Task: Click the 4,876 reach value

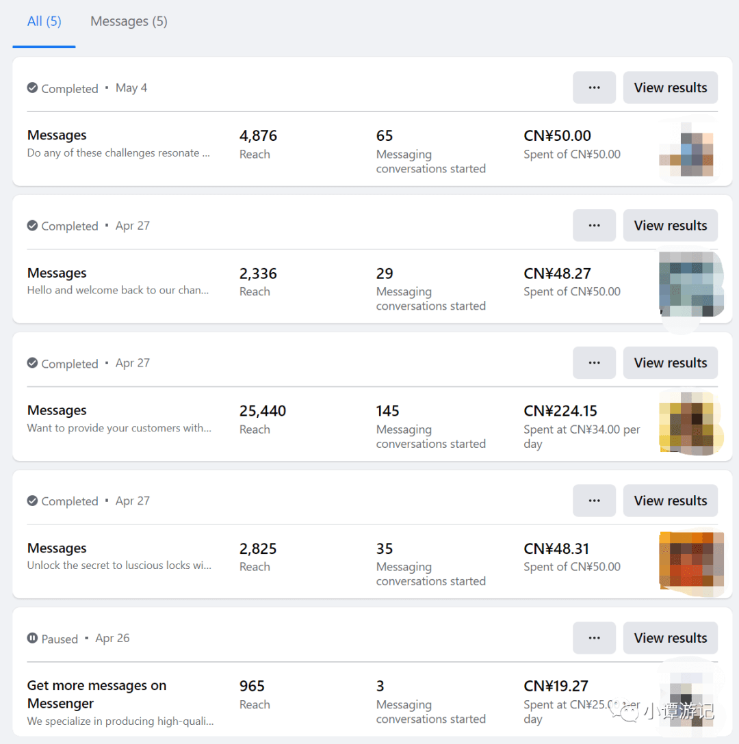Action: point(258,135)
